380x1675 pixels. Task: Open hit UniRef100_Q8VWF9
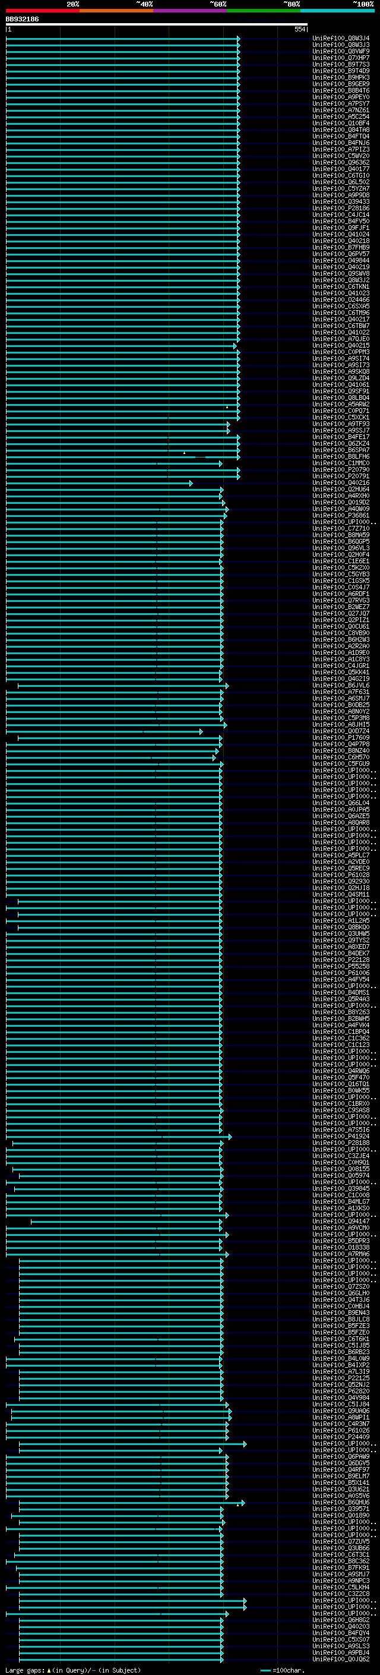click(x=341, y=51)
